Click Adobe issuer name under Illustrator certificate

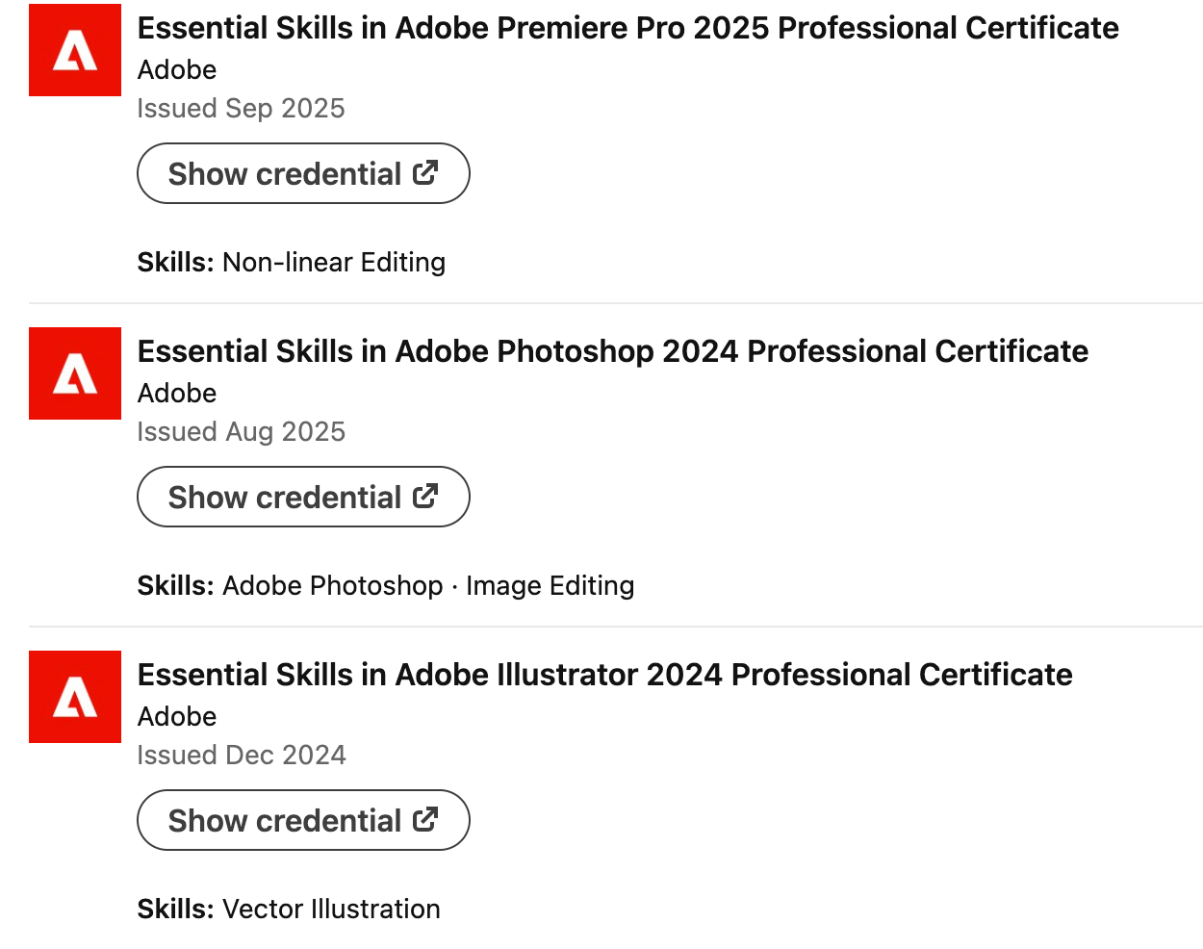[x=177, y=716]
